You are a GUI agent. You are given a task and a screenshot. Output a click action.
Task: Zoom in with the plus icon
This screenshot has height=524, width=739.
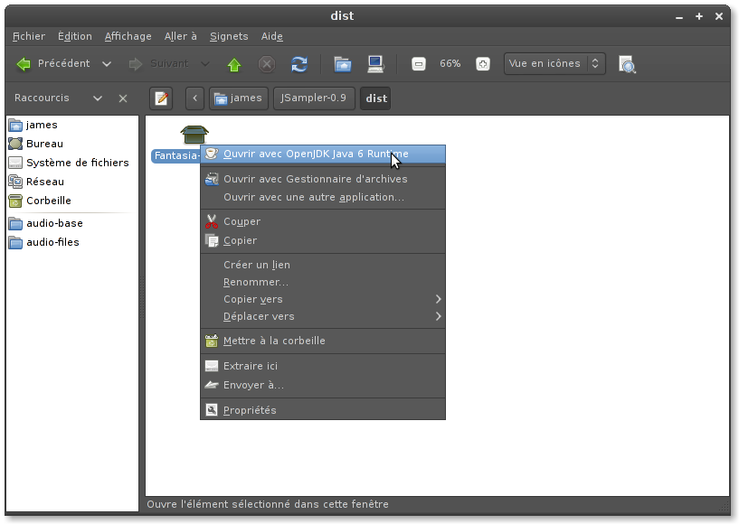point(483,64)
